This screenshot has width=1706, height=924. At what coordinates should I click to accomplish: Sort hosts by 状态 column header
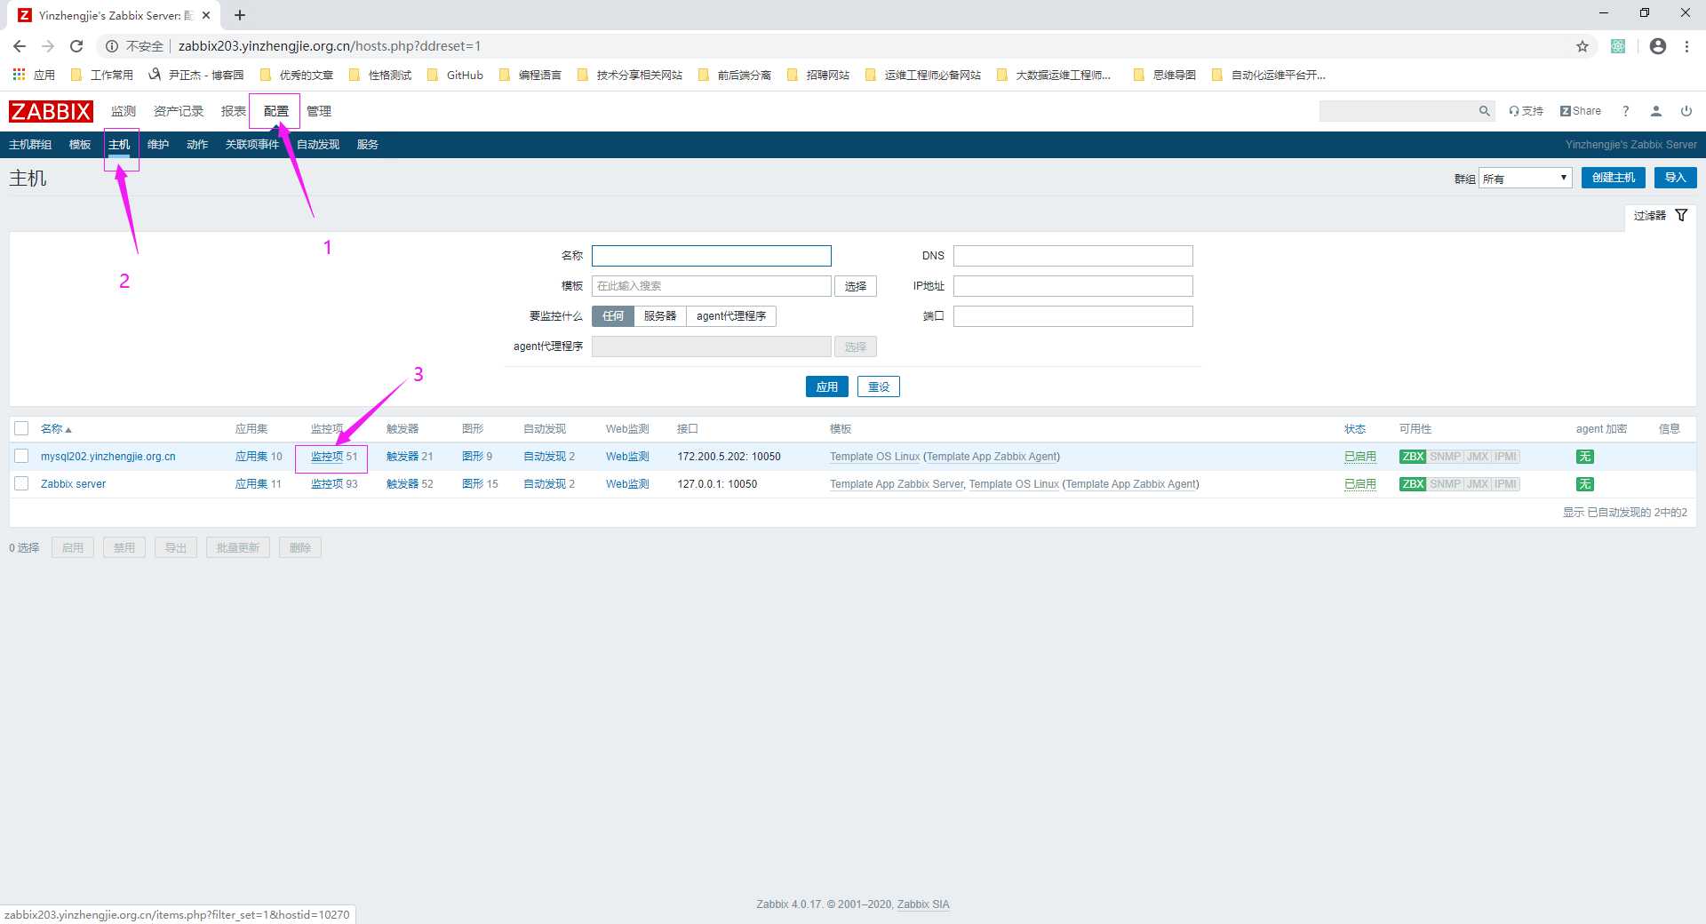pos(1355,429)
